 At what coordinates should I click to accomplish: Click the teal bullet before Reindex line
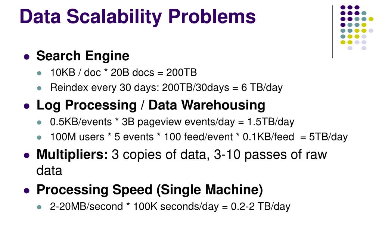39,88
